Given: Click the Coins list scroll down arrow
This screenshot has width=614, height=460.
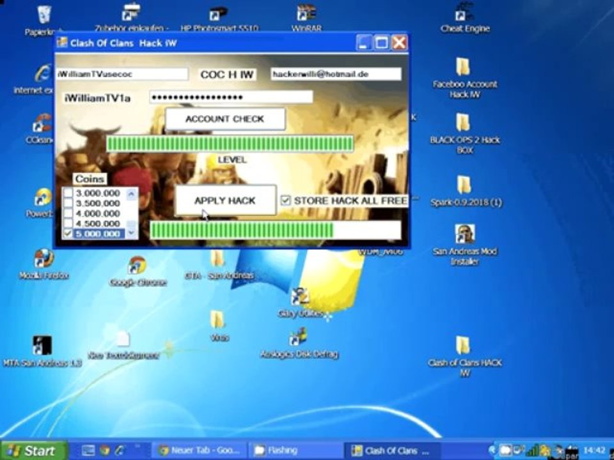Looking at the screenshot, I should click(x=131, y=233).
